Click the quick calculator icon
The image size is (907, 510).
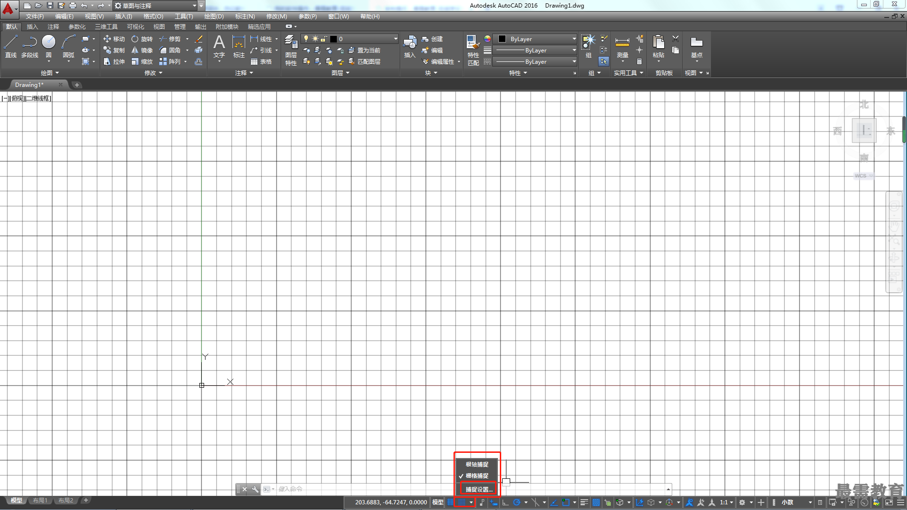(639, 61)
